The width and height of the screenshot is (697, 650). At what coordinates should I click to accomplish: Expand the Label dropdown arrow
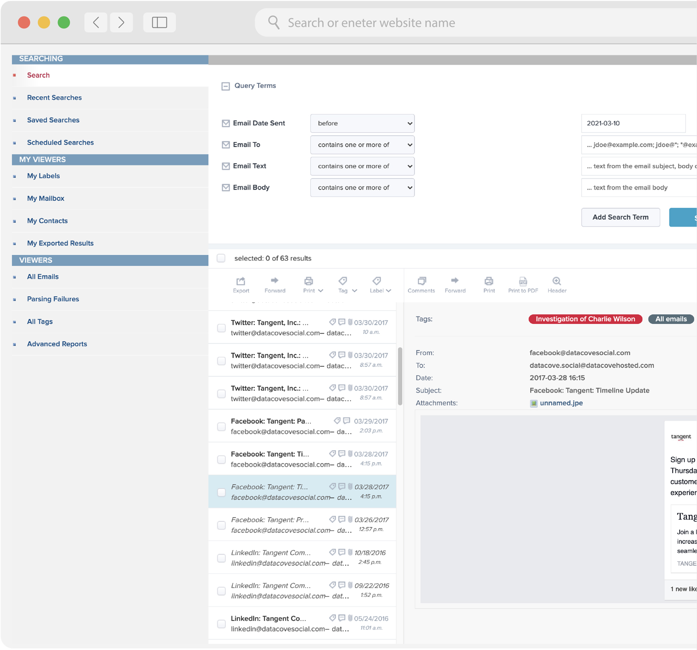(x=389, y=291)
